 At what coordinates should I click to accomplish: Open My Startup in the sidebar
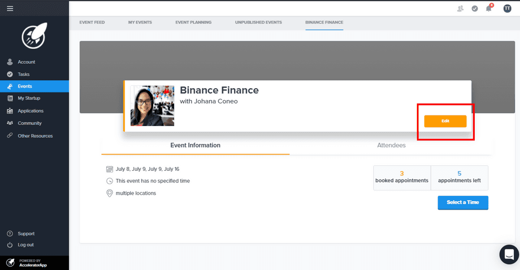pyautogui.click(x=29, y=98)
